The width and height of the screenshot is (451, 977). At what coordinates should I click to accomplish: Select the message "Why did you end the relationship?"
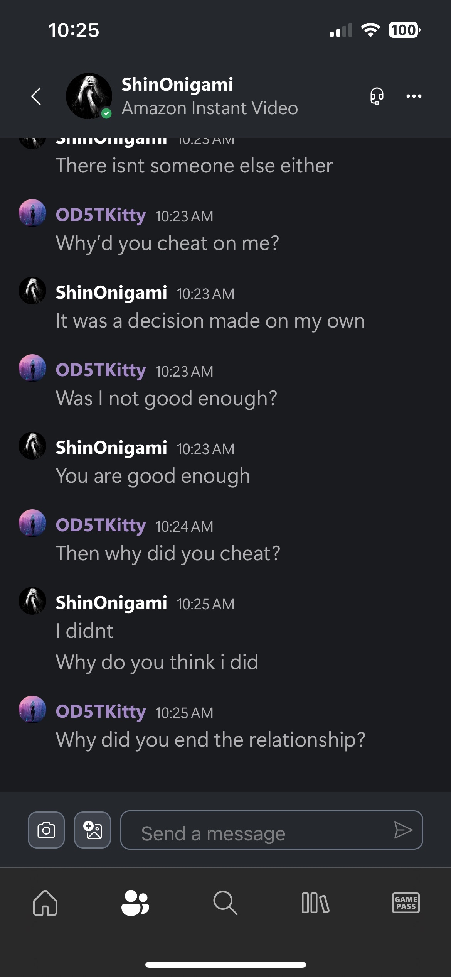click(x=210, y=740)
